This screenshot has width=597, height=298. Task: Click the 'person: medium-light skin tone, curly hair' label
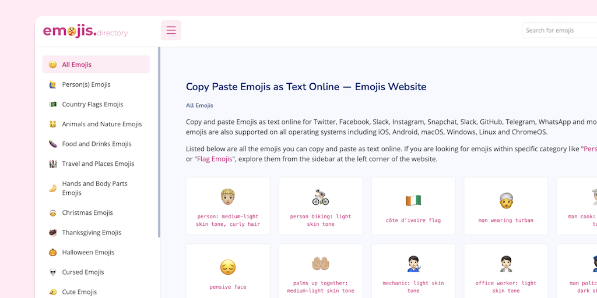click(228, 221)
